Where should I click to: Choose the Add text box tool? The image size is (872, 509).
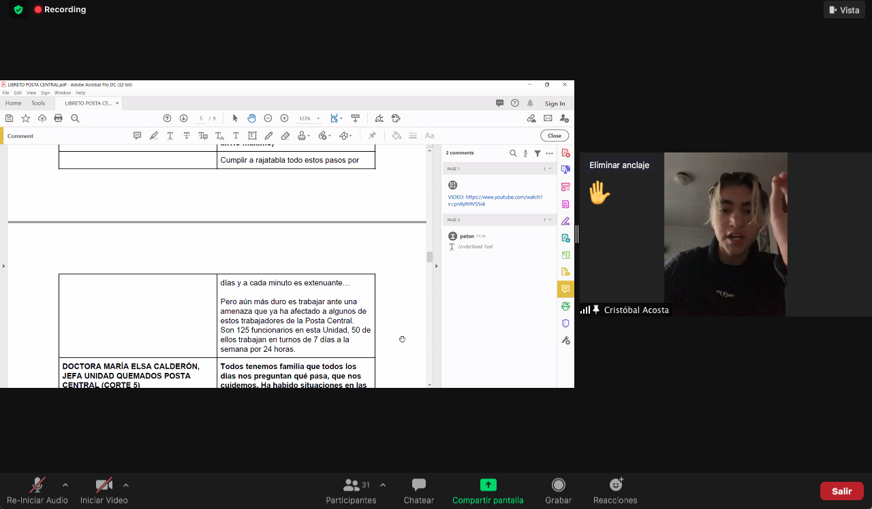(x=252, y=135)
